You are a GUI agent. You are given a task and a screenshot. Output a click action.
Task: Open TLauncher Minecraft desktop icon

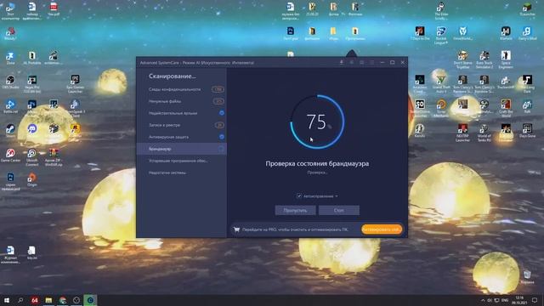point(527,9)
